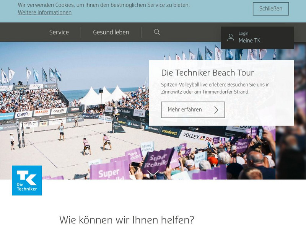Click the Wie können wir Ihnen helfen heading
This screenshot has height=225, width=306.
point(127,220)
